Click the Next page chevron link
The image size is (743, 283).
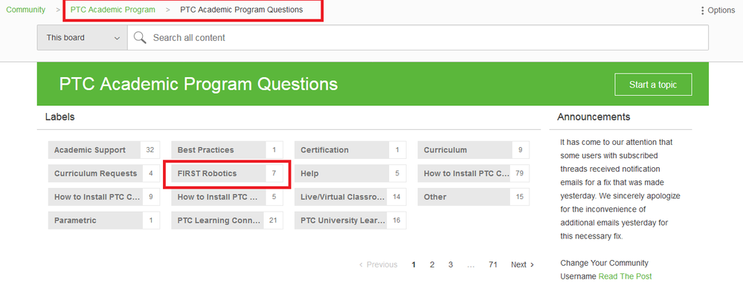pos(522,265)
